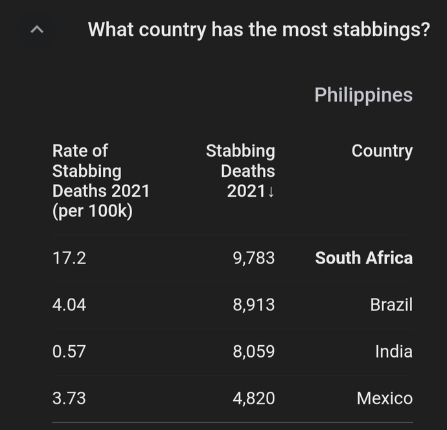The width and height of the screenshot is (447, 430).
Task: Open the South Africa country entry
Action: click(x=364, y=258)
